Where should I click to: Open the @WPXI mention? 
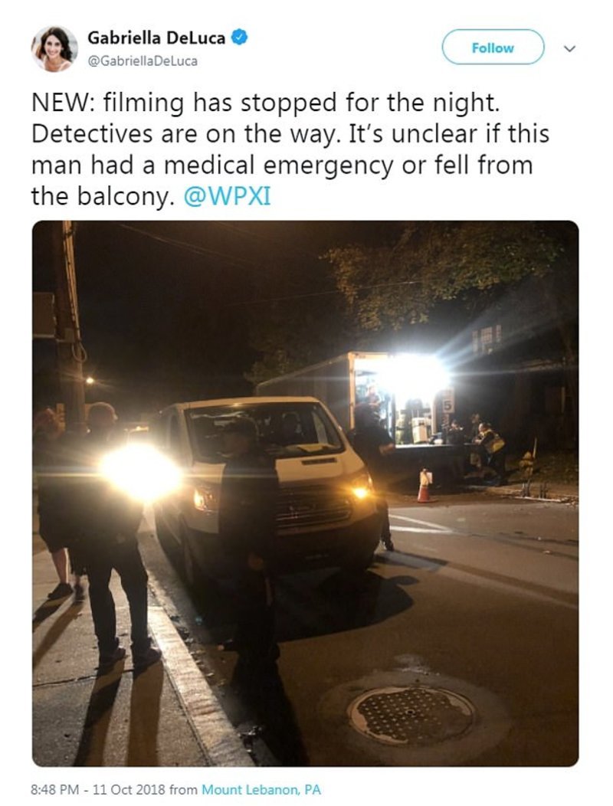[227, 197]
